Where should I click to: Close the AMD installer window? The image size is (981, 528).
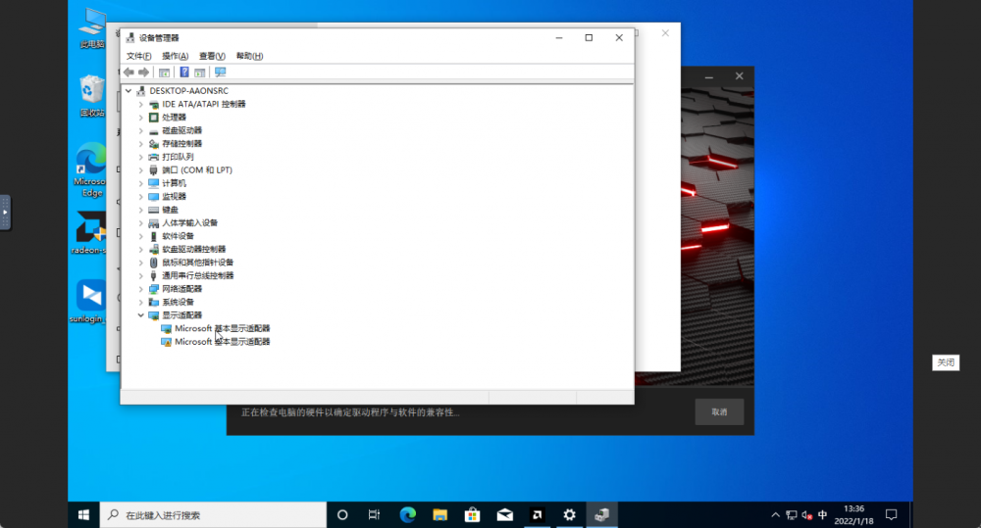[x=740, y=76]
